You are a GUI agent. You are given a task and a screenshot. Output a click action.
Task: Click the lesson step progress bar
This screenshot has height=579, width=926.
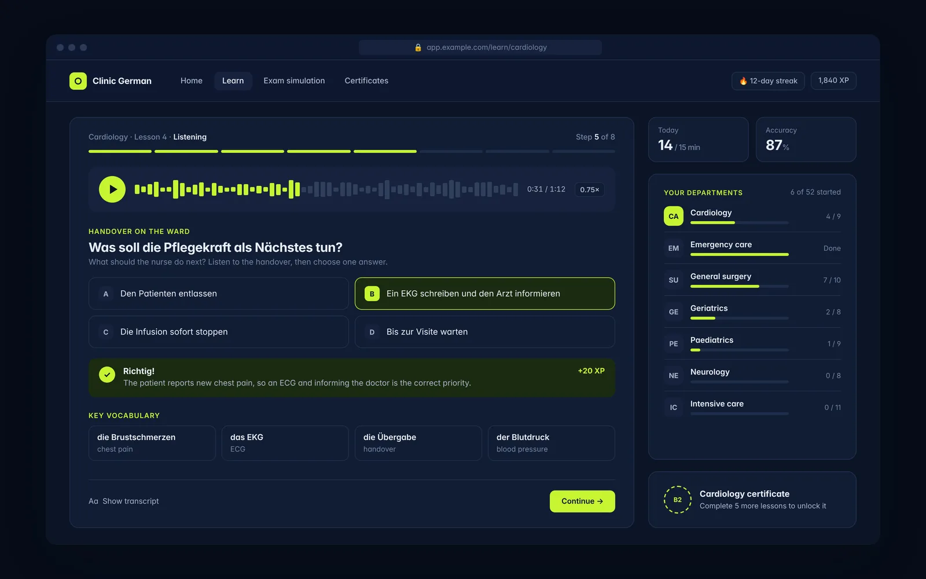(352, 151)
